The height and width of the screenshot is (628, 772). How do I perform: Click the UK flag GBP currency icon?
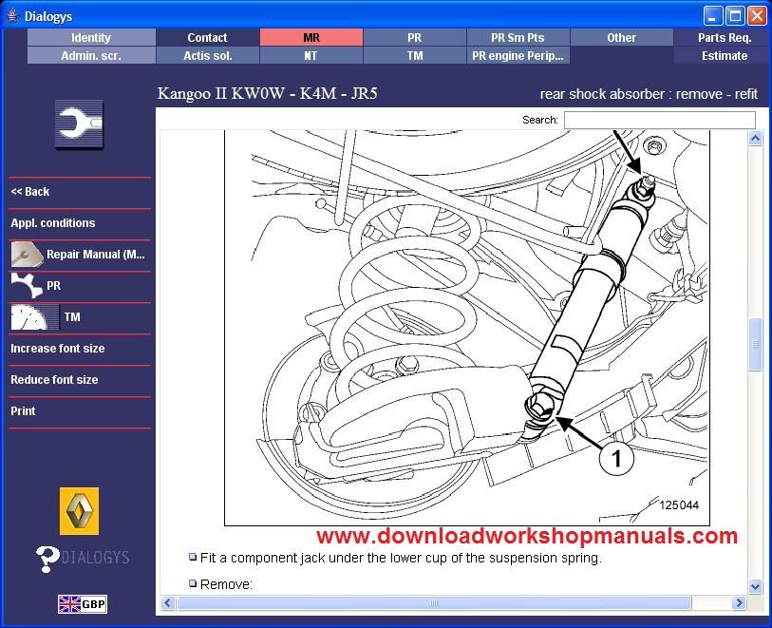point(83,604)
